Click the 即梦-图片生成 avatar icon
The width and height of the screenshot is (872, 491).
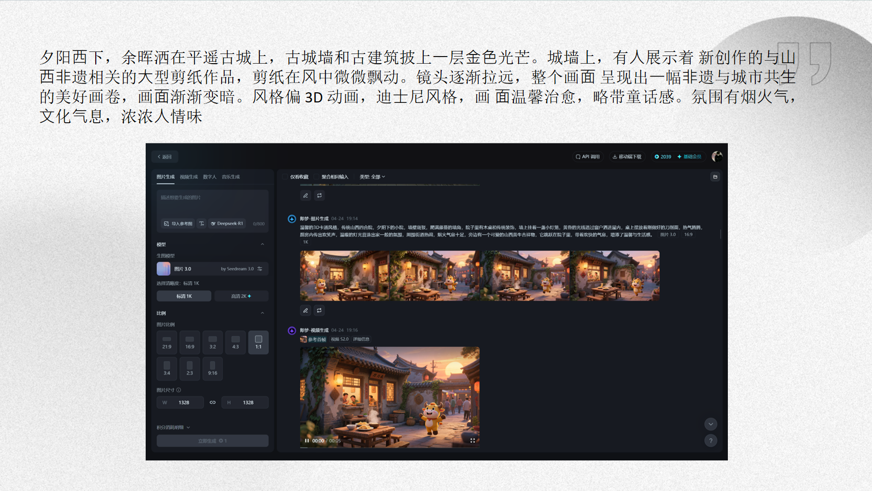pos(292,219)
